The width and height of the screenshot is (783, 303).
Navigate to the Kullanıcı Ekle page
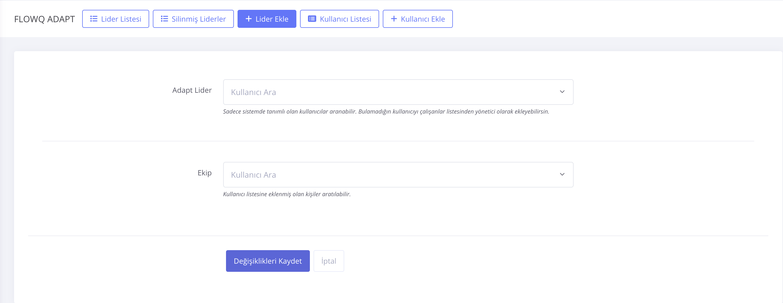422,19
